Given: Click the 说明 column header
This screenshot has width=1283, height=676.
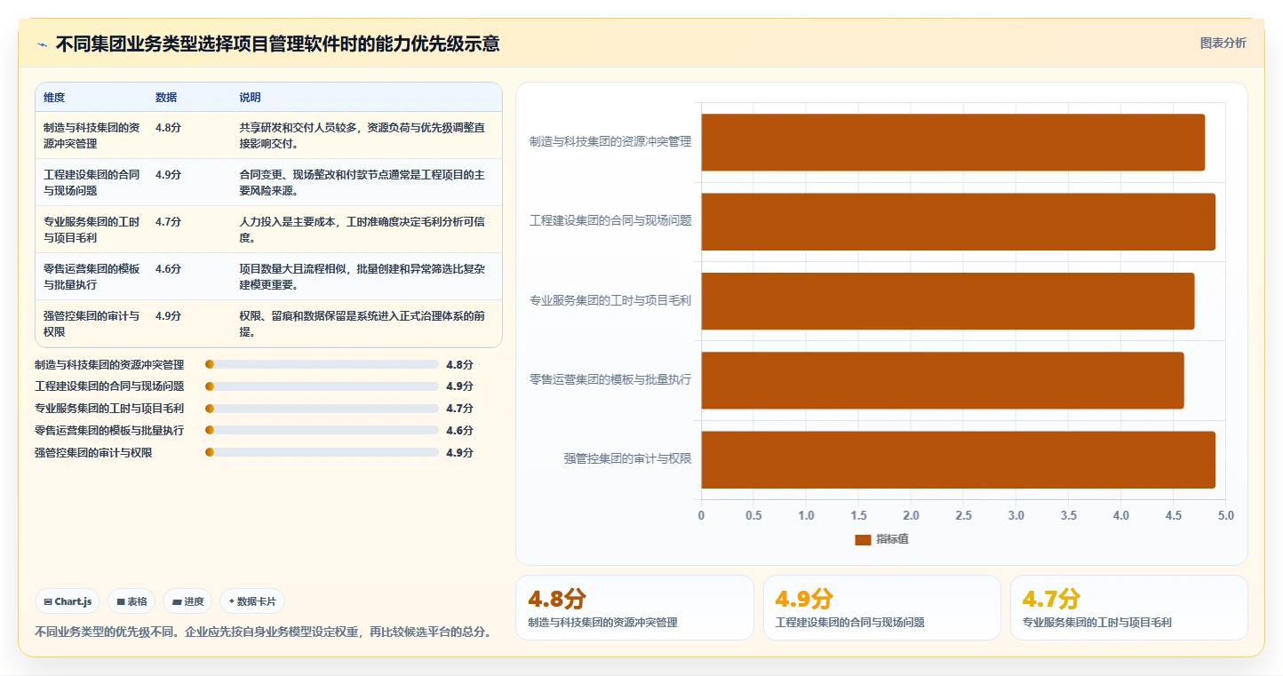Looking at the screenshot, I should [250, 98].
